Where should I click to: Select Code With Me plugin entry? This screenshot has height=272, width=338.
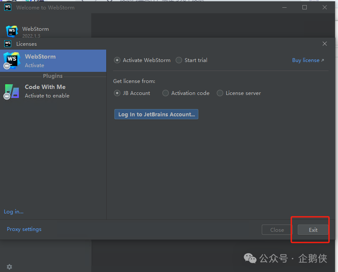[x=53, y=91]
